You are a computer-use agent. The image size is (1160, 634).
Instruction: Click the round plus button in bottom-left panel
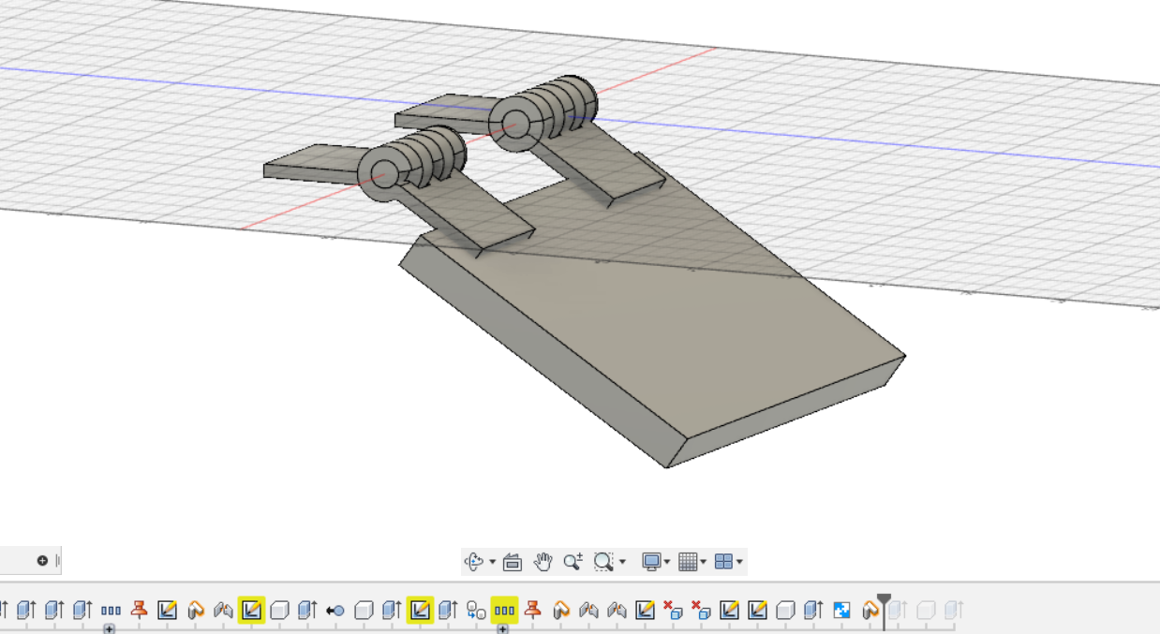tap(42, 561)
